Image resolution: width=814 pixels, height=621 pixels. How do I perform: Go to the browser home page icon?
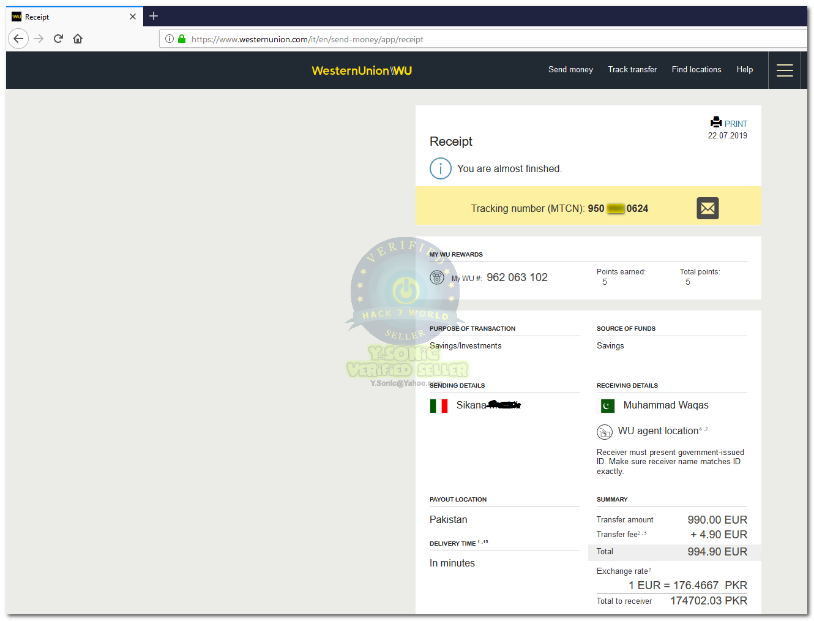[x=78, y=39]
